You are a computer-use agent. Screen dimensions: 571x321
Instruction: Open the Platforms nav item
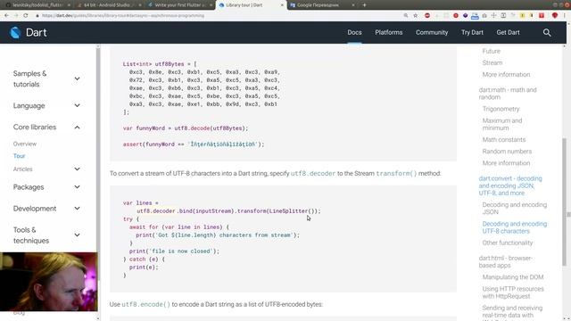coord(389,32)
